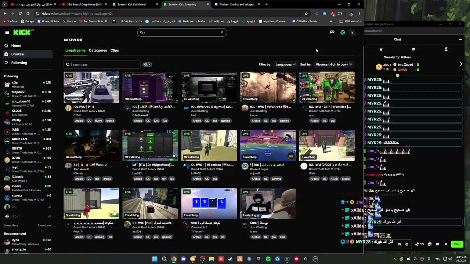
Task: Switch to the Clips tab
Action: pyautogui.click(x=115, y=50)
